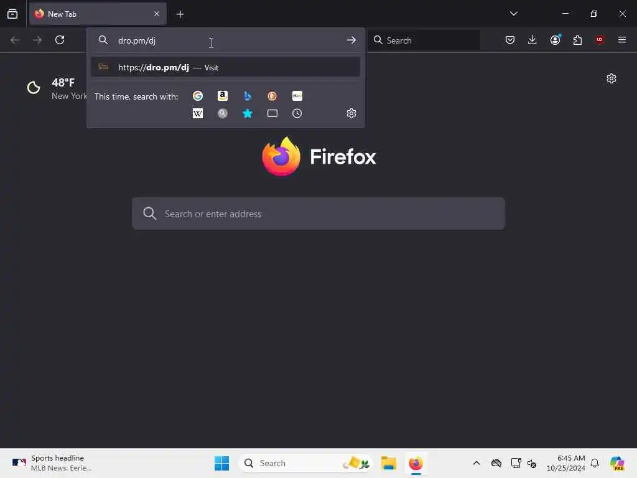637x478 pixels.
Task: Search this time with Bing
Action: [x=248, y=96]
